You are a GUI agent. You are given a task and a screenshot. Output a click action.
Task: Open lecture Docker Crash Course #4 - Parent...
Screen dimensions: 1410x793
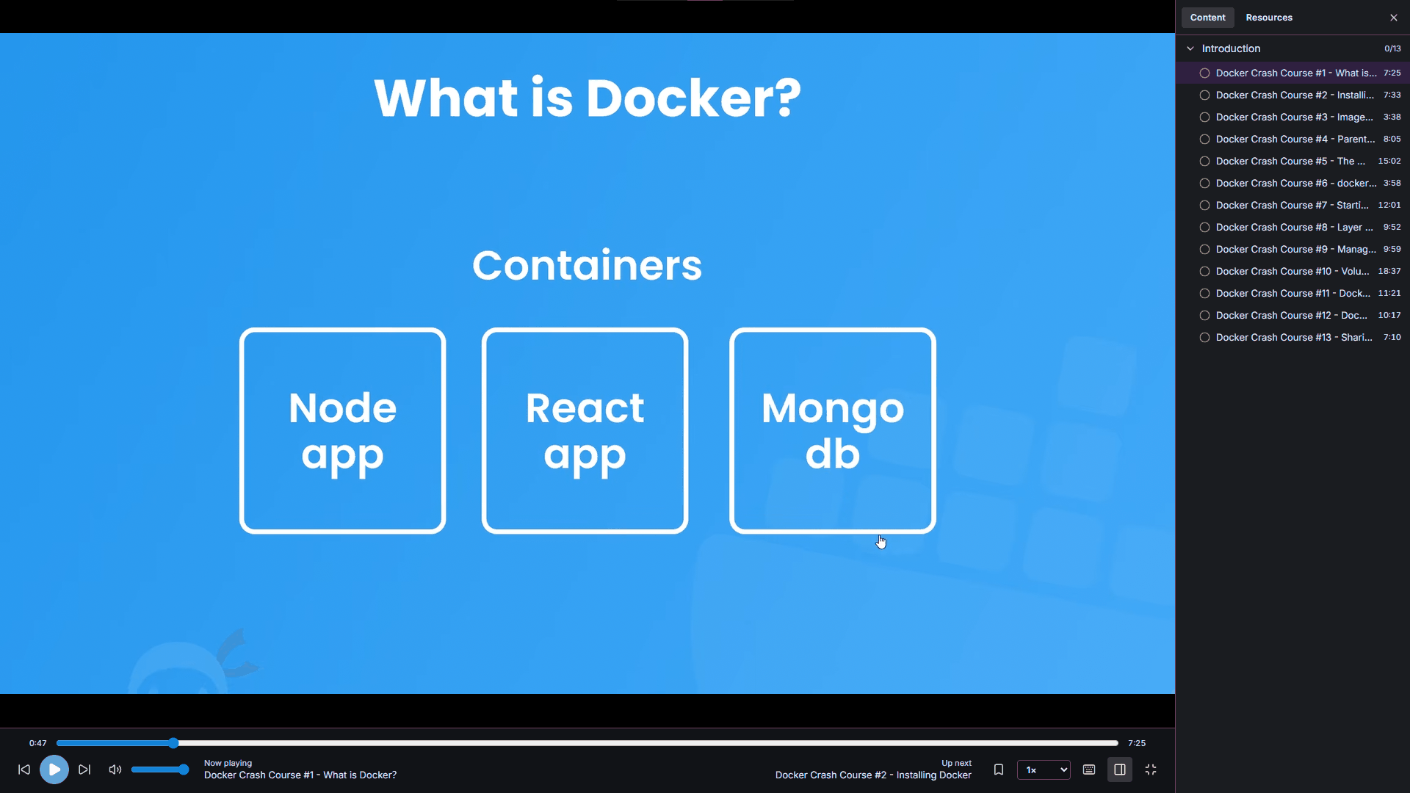click(x=1295, y=140)
